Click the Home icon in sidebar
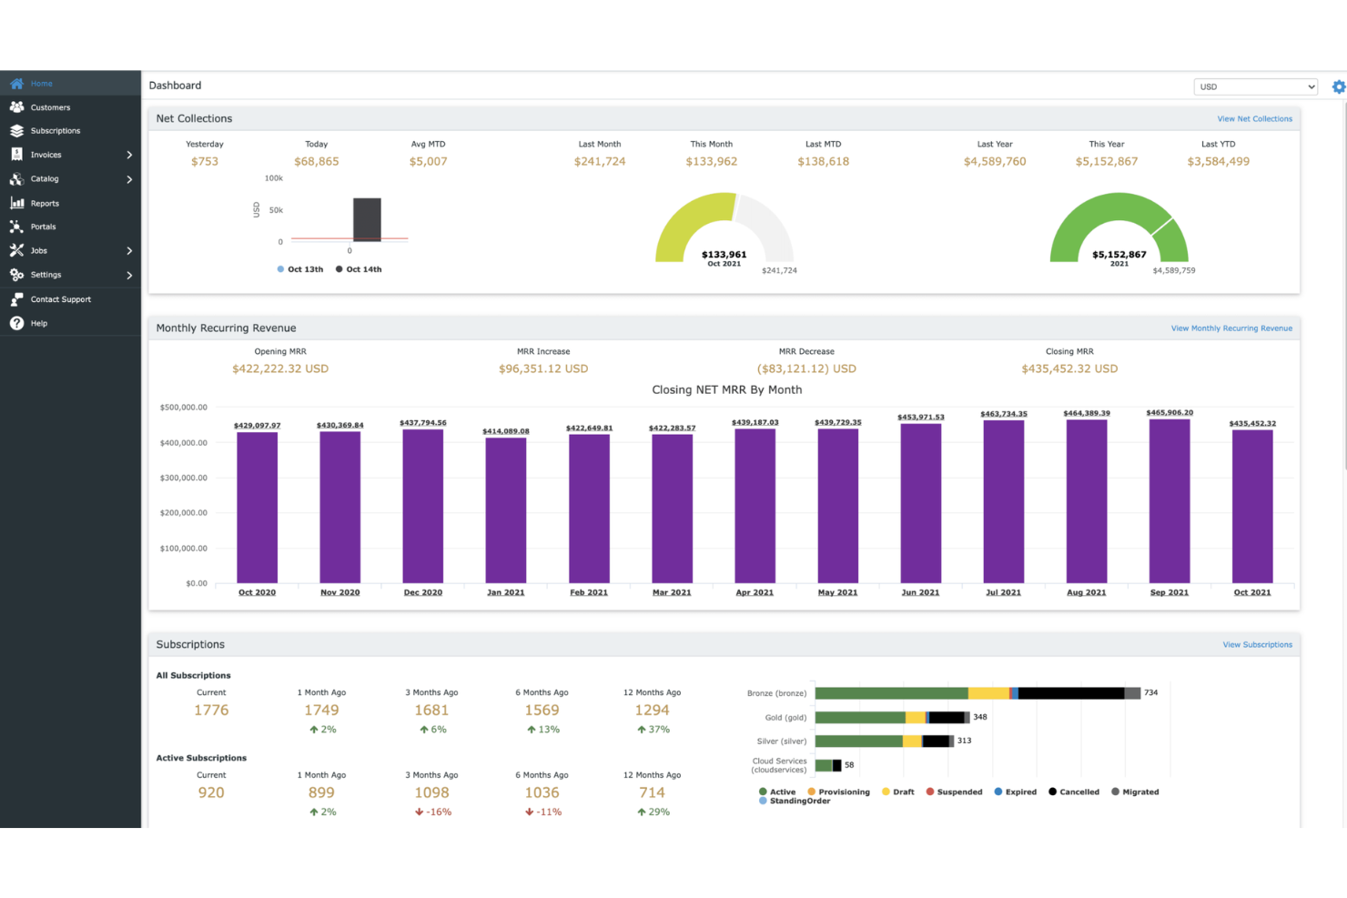This screenshot has width=1347, height=898. (x=16, y=84)
